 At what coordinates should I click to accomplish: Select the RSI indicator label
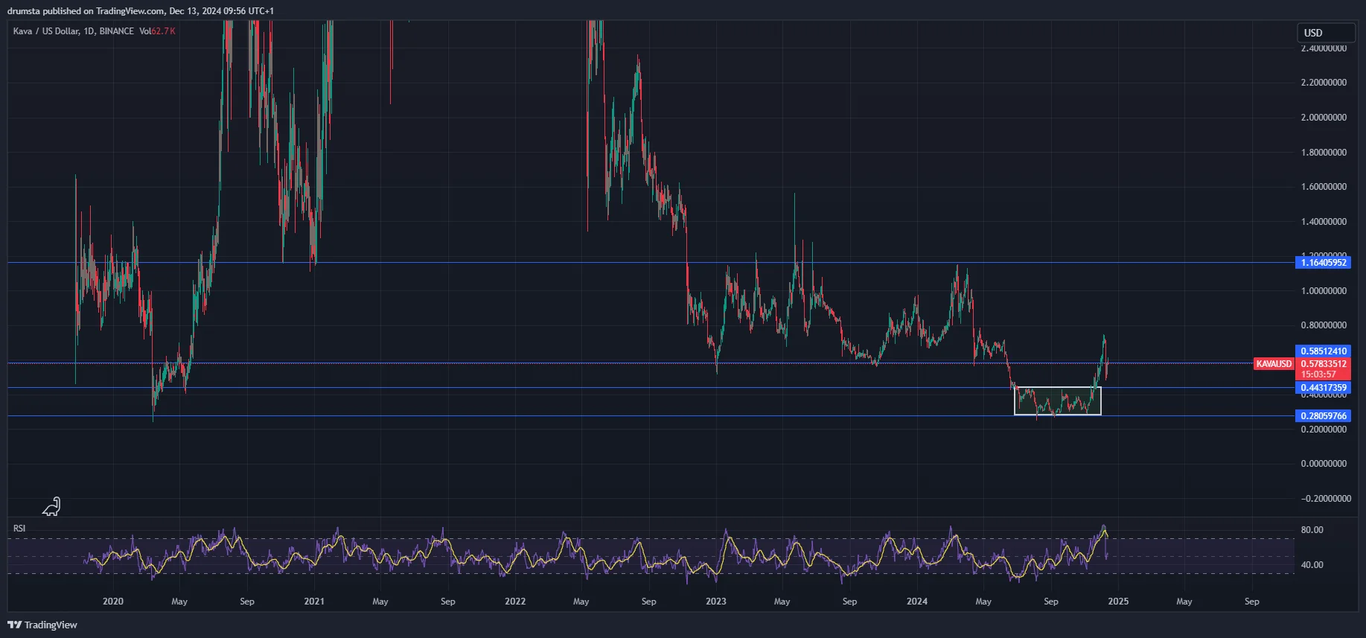click(19, 529)
